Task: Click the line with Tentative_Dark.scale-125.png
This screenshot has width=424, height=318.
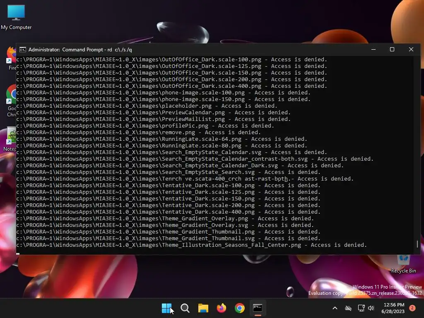Action: [168, 192]
